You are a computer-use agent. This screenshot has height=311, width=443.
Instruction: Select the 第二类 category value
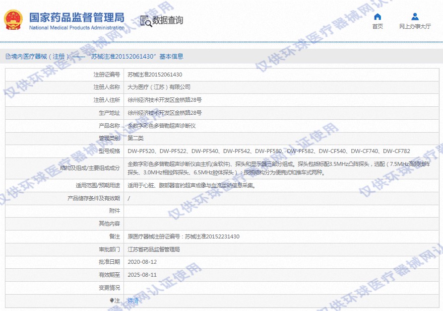[x=135, y=138]
